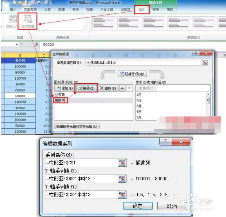
Task: Click the Add (添加) series button
Action: 65,88
